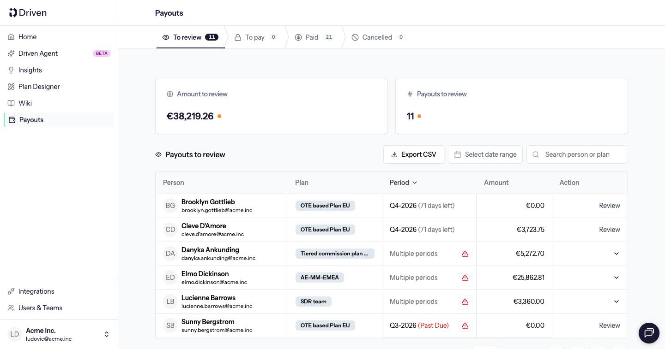Screen dimensions: 665x349
Task: Click warning icon in Elmo Dickinson row
Action: point(465,278)
